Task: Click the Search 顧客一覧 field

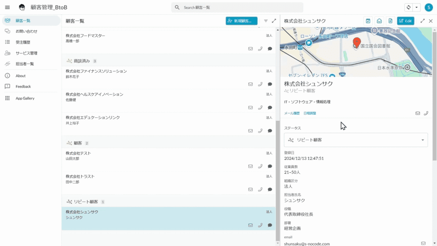Action: click(x=237, y=8)
